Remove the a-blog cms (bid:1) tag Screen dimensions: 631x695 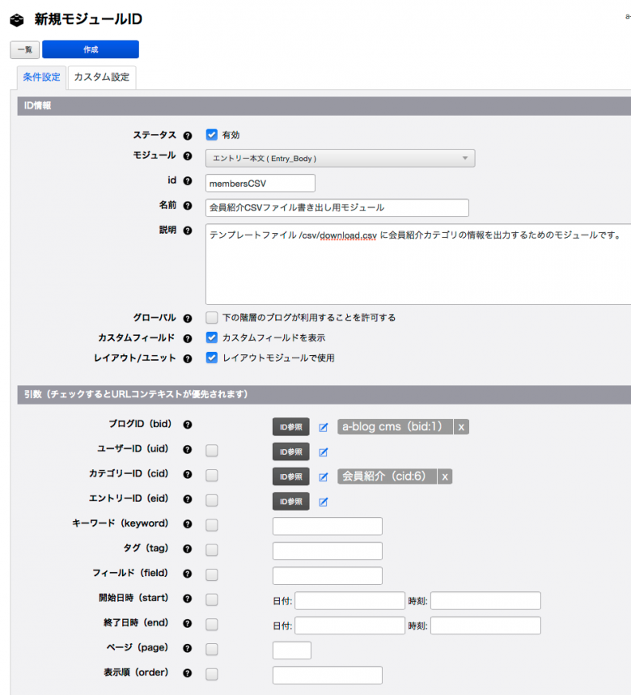pos(461,427)
